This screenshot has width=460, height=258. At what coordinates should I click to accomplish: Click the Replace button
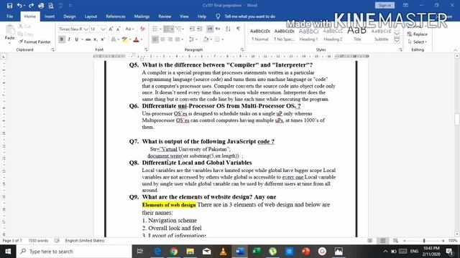tap(418, 34)
